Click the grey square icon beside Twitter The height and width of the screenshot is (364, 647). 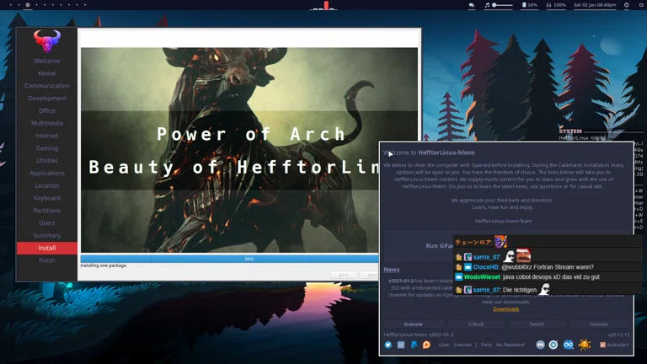click(x=401, y=345)
